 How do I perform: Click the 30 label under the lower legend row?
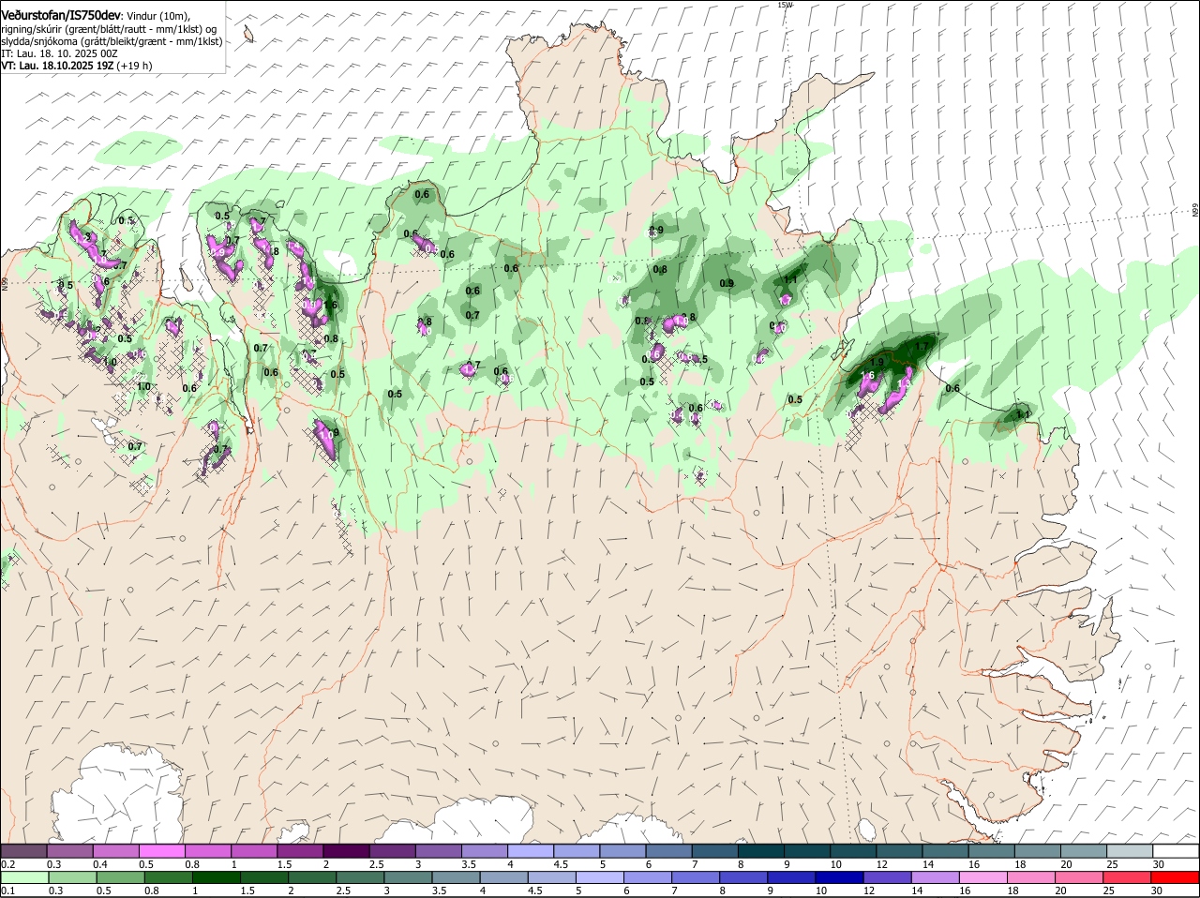(1159, 891)
